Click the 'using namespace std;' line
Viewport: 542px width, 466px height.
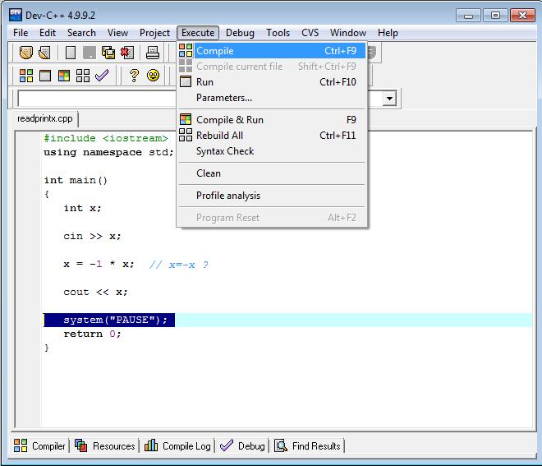(108, 153)
